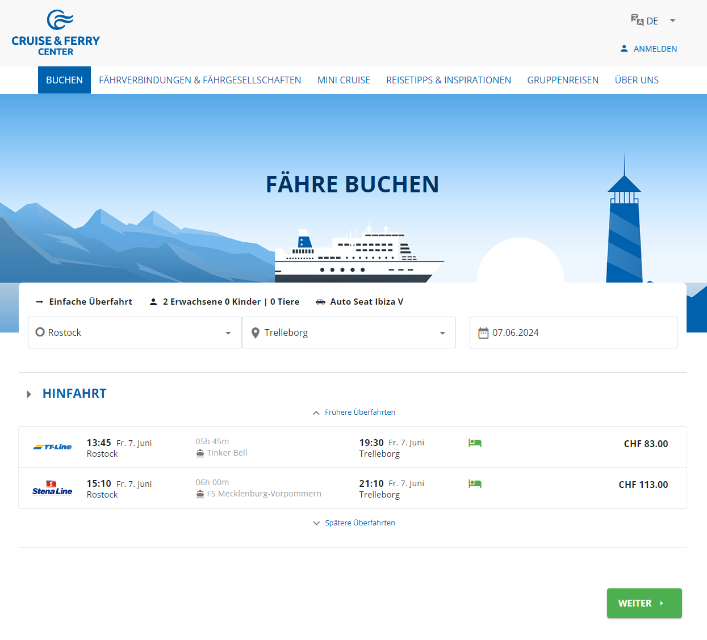Click the departure port circle marker next to Rostock
The width and height of the screenshot is (707, 640).
click(x=40, y=332)
